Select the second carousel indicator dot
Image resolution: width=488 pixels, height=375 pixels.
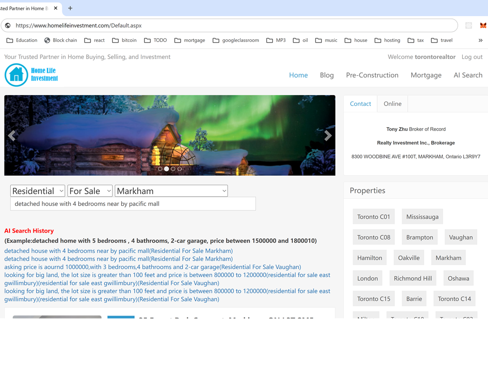[166, 169]
